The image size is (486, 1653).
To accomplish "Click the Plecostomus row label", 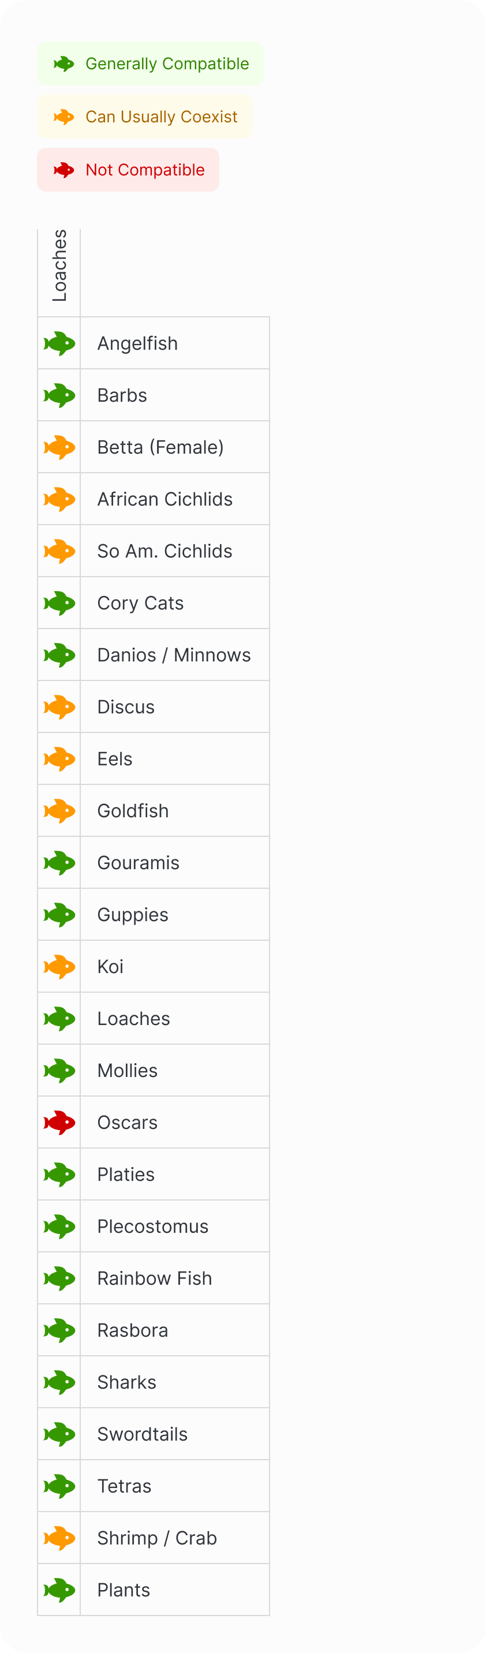I will tap(153, 1226).
